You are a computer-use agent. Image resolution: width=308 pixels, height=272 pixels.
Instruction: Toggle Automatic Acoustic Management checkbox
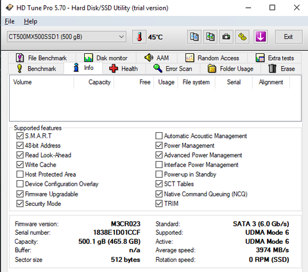click(159, 136)
